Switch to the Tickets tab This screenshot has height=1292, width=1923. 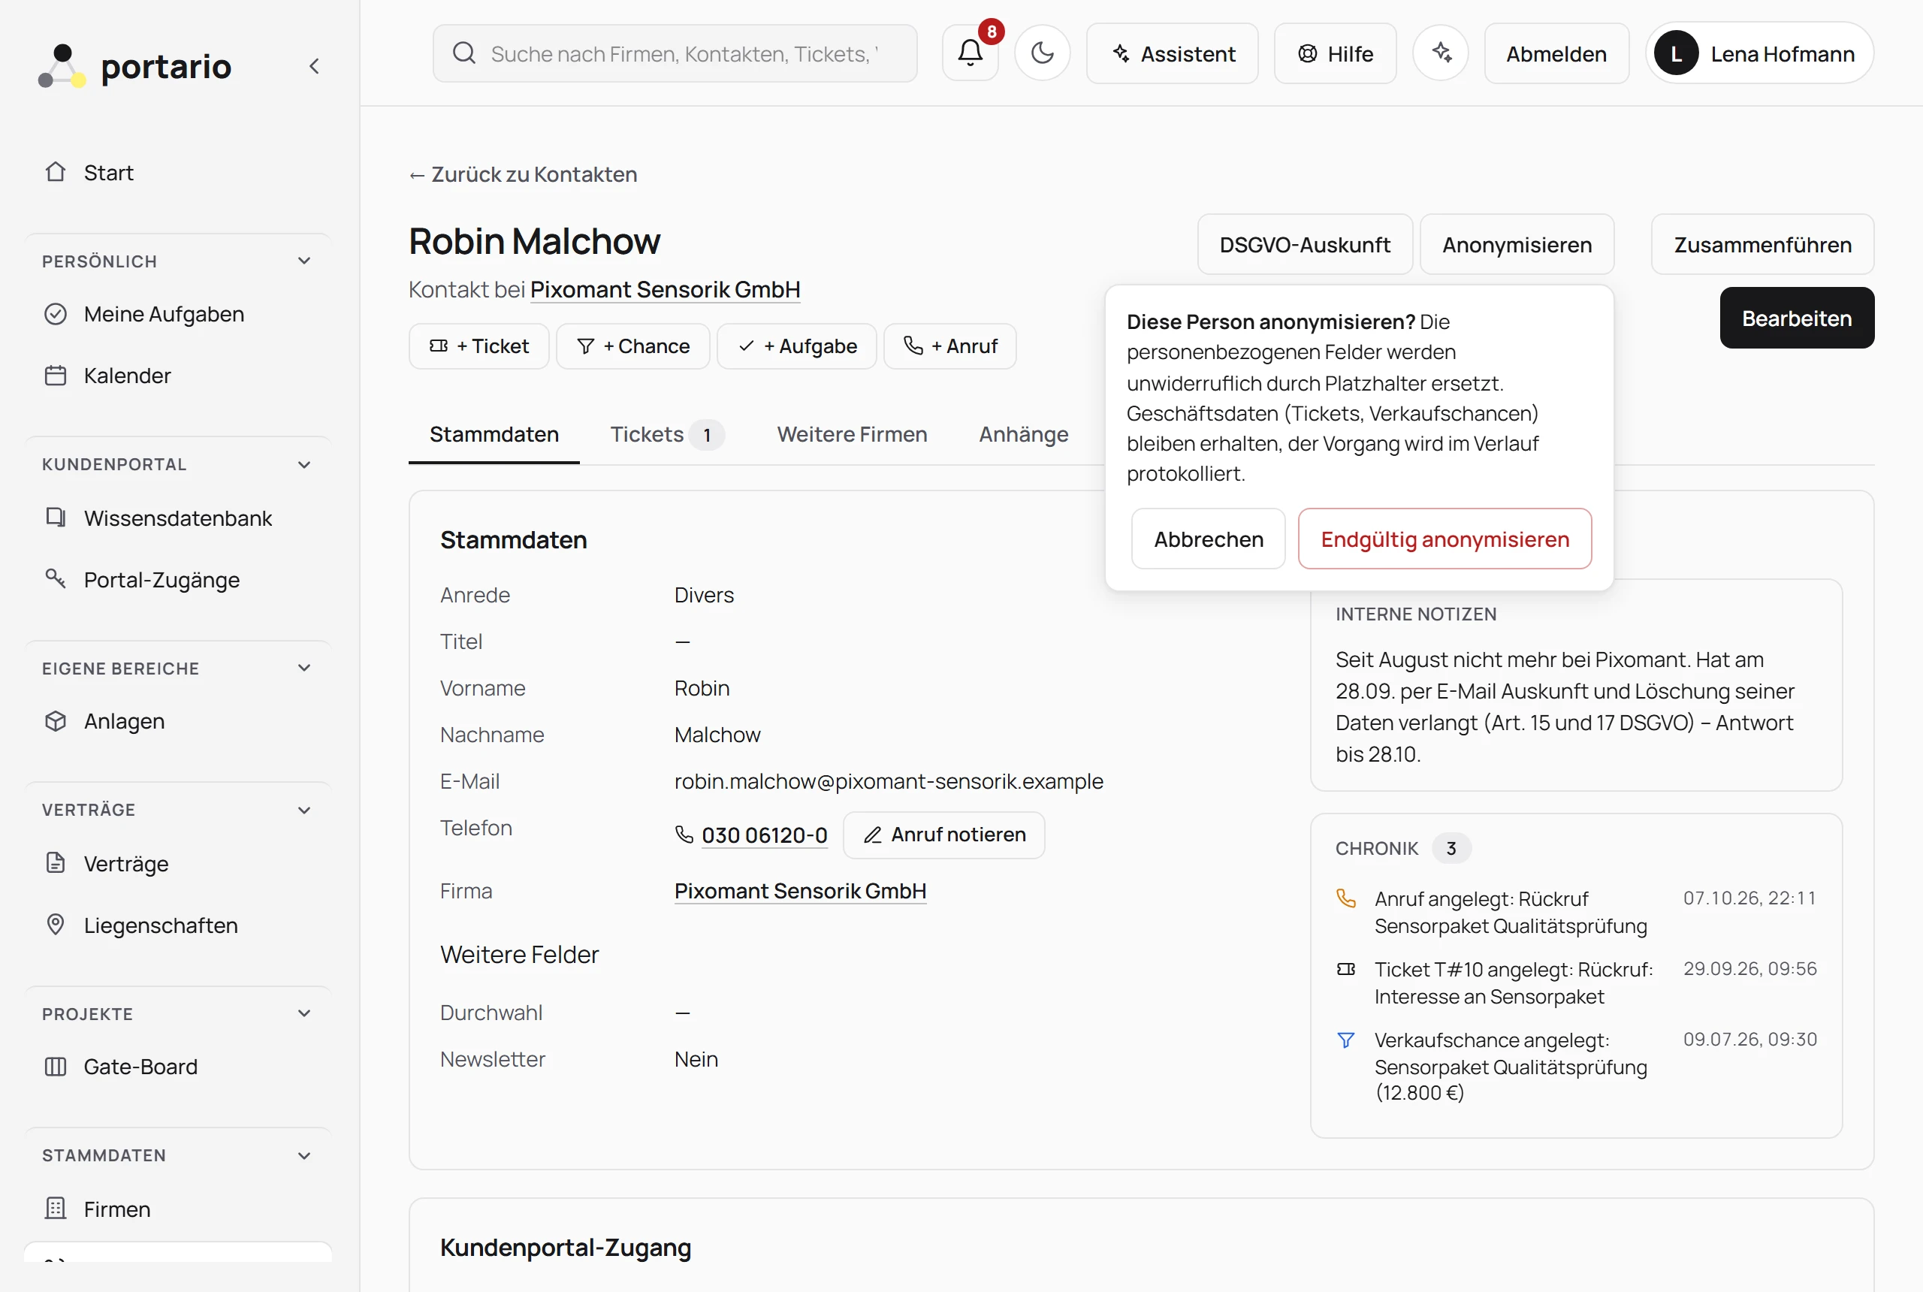pyautogui.click(x=666, y=434)
